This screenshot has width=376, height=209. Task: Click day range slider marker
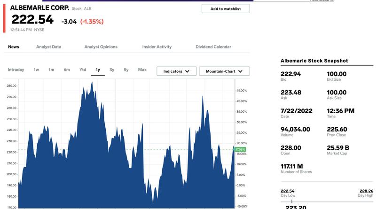291,201
